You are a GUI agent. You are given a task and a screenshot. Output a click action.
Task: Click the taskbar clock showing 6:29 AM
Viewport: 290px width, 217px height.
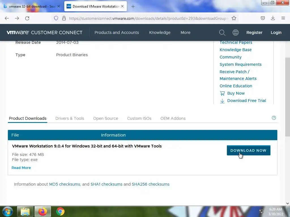tap(276, 212)
